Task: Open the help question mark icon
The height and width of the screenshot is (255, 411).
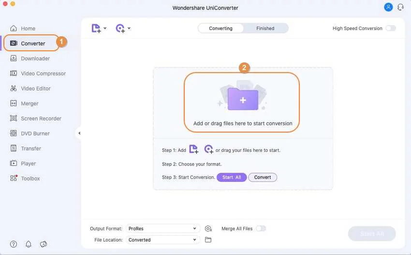Action: tap(14, 244)
